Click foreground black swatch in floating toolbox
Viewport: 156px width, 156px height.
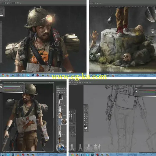coord(85,127)
